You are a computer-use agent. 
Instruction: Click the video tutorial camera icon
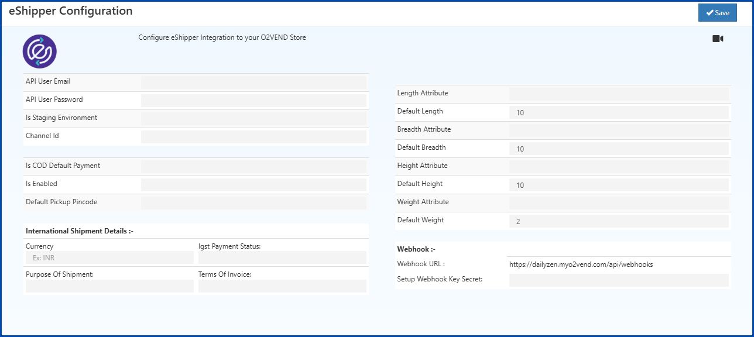(x=719, y=37)
